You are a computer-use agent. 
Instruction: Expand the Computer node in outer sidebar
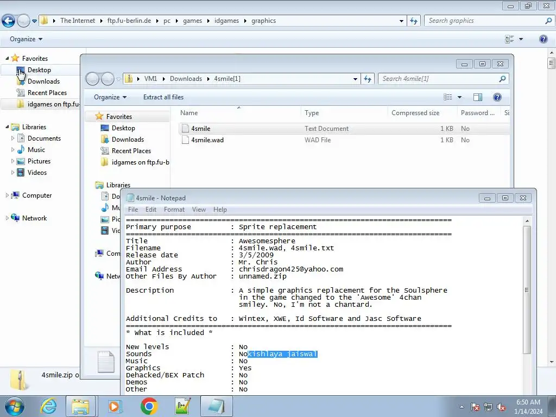7,195
